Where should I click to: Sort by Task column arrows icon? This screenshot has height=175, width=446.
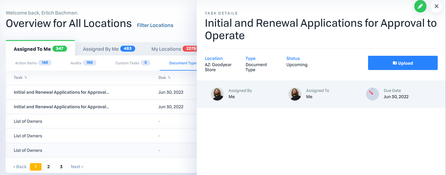(x=26, y=78)
